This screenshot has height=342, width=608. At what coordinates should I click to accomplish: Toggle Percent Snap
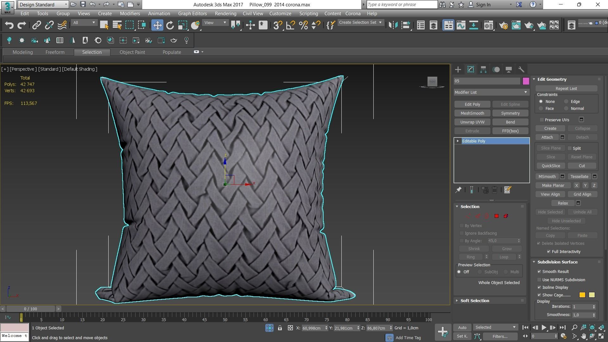[x=303, y=25]
